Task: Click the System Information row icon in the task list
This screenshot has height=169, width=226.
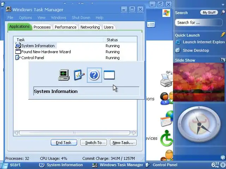Action: point(18,45)
